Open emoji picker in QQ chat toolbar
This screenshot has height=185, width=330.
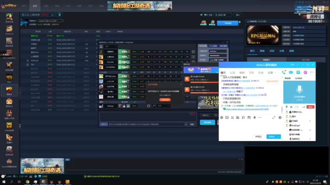pyautogui.click(x=222, y=118)
